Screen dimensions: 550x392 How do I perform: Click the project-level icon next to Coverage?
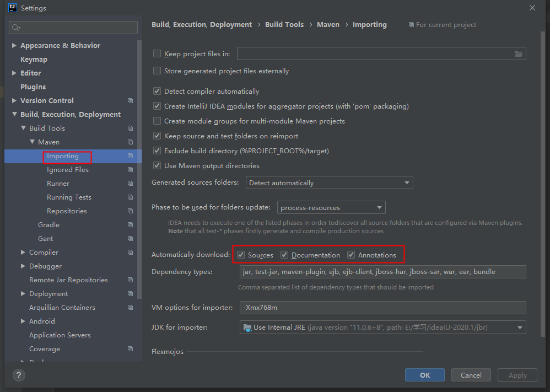[x=131, y=349]
